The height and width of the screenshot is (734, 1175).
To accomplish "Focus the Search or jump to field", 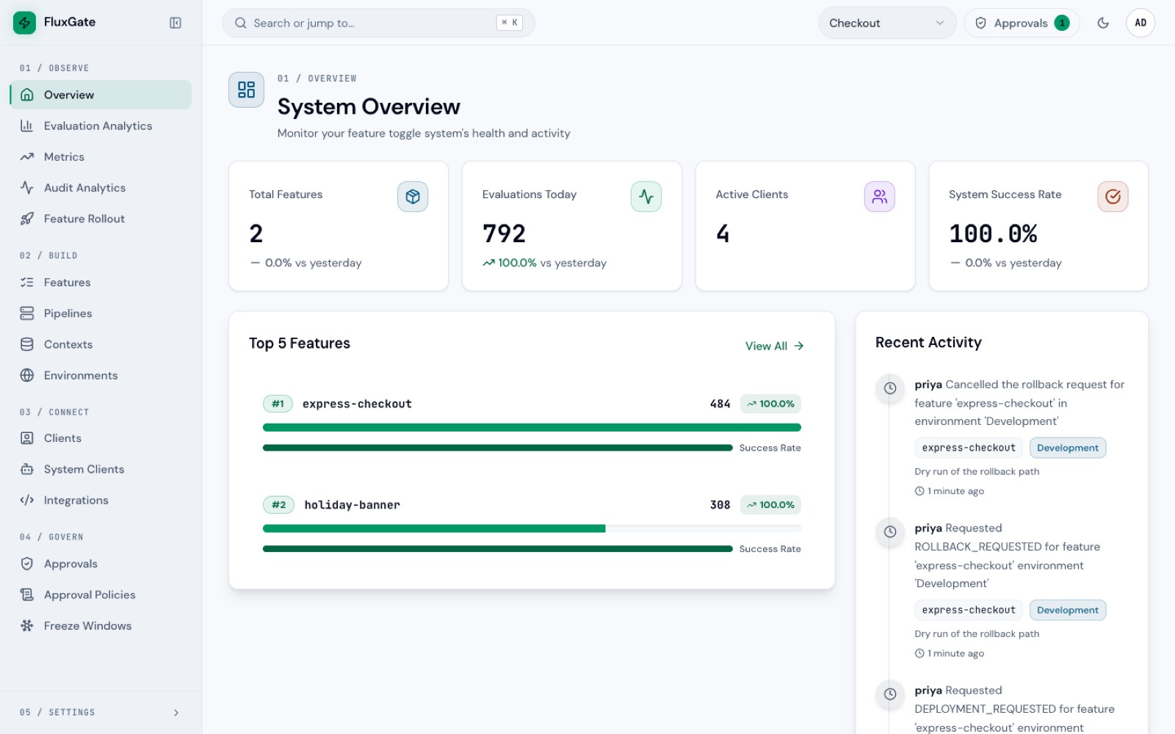I will tap(378, 23).
